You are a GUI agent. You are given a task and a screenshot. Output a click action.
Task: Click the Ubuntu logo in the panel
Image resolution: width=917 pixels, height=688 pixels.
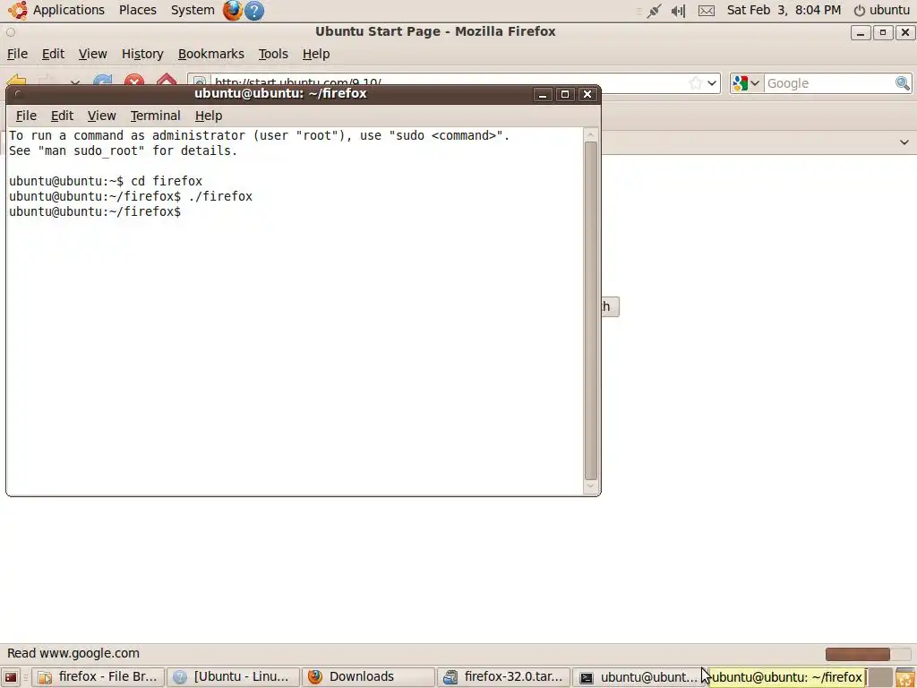18,10
